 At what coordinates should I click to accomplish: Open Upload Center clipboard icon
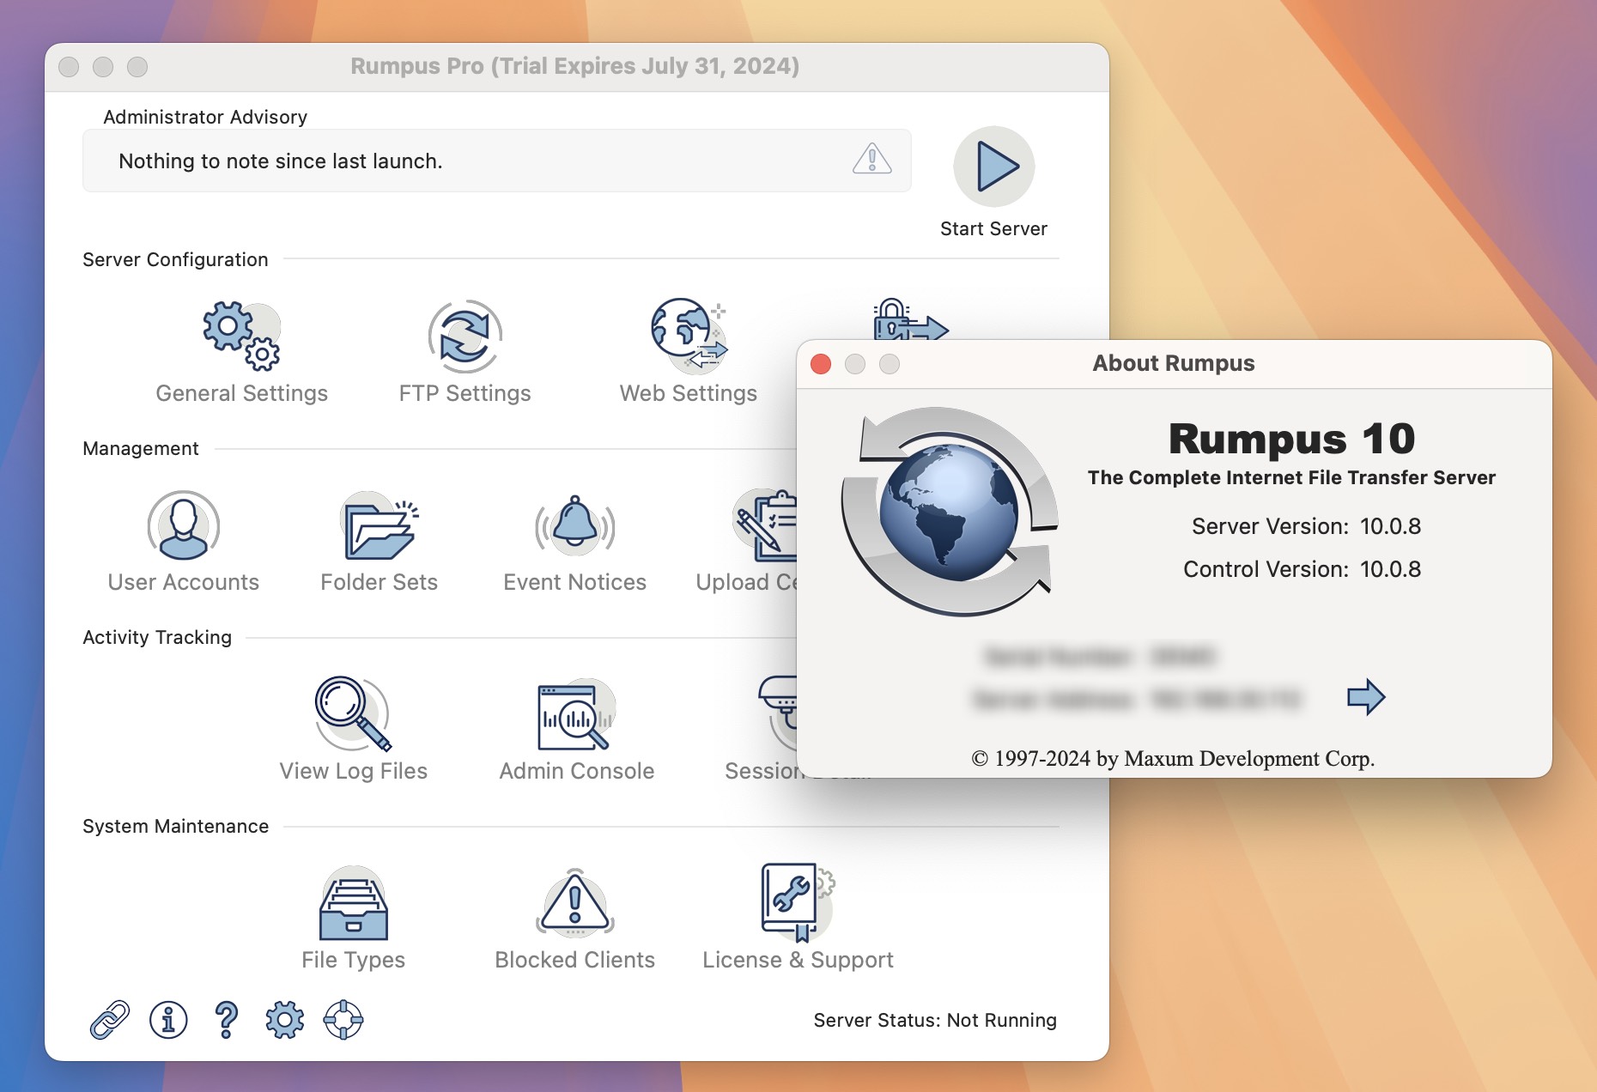(x=765, y=525)
